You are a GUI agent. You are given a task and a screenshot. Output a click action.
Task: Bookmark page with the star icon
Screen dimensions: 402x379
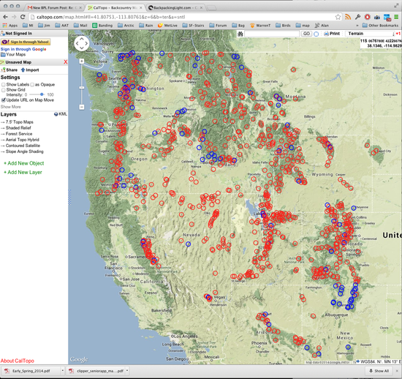pos(338,17)
